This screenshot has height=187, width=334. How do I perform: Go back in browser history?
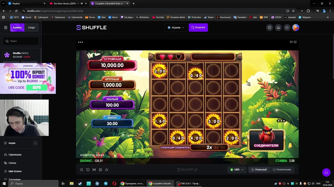[x=4, y=11]
